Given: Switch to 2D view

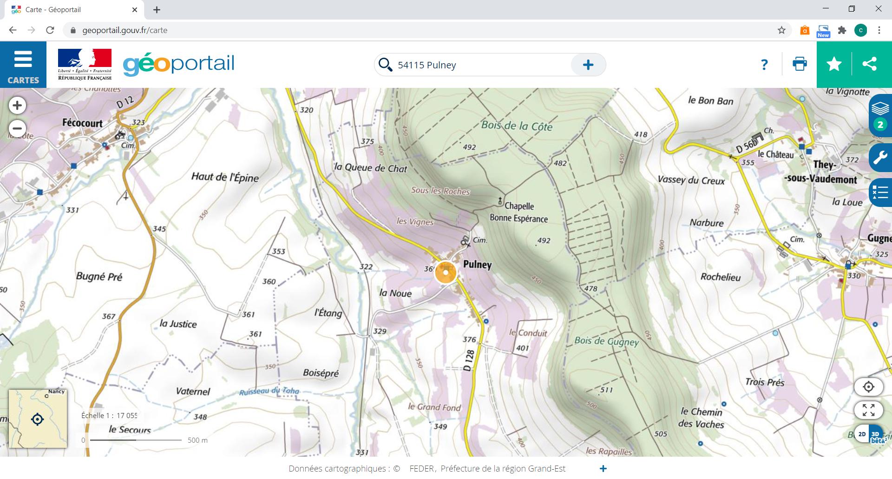Looking at the screenshot, I should 862,434.
